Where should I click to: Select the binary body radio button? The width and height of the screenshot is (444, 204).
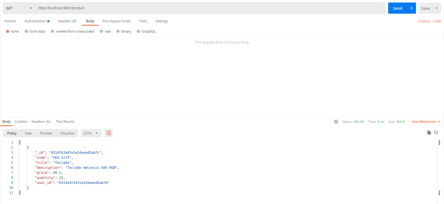[x=124, y=32]
